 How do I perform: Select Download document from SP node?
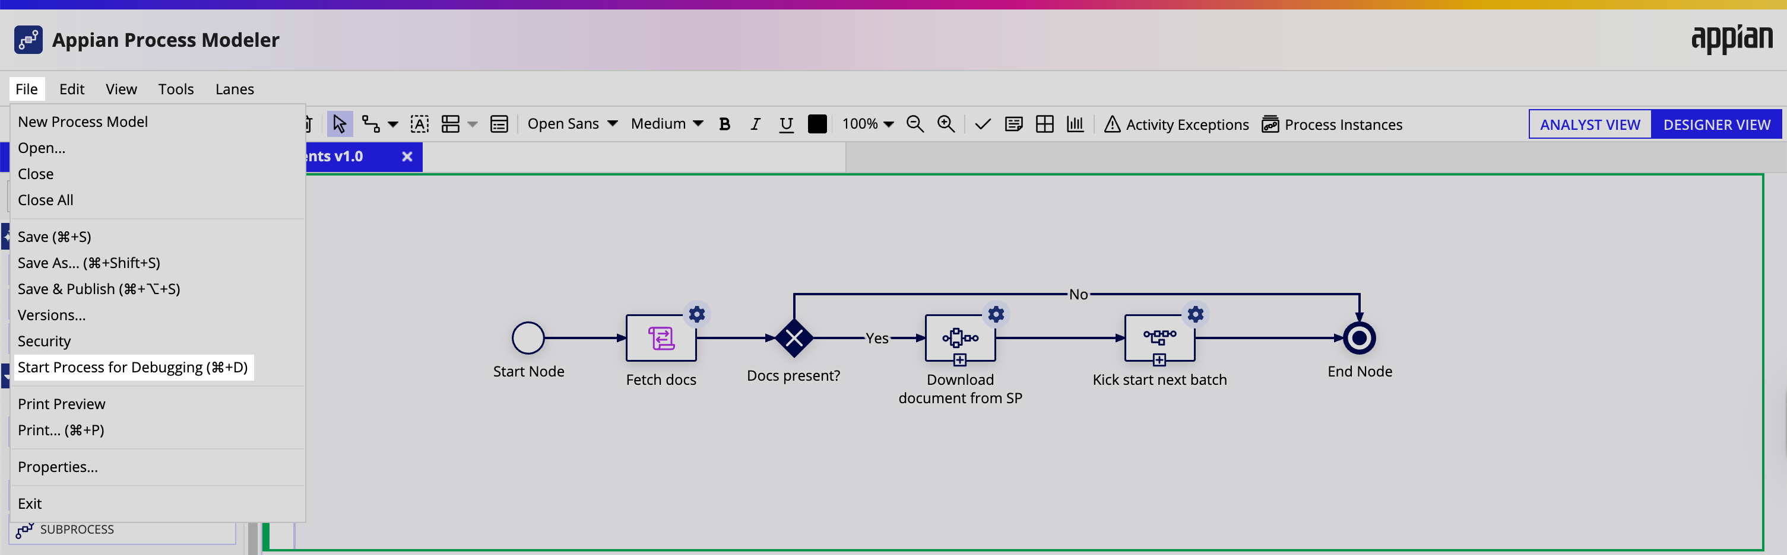[960, 338]
